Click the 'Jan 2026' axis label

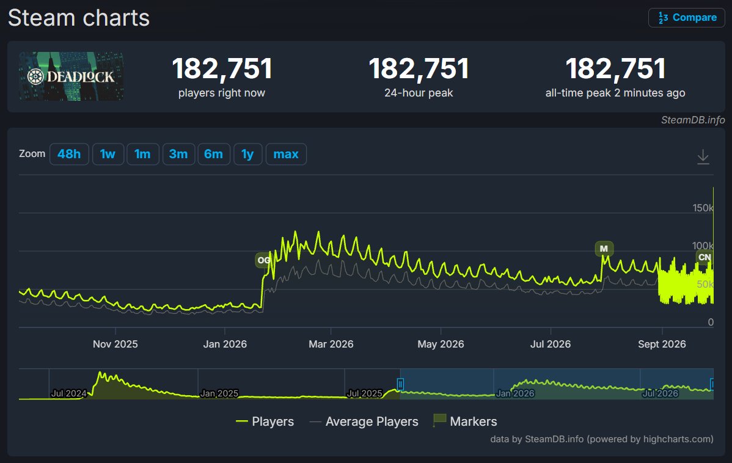click(225, 344)
